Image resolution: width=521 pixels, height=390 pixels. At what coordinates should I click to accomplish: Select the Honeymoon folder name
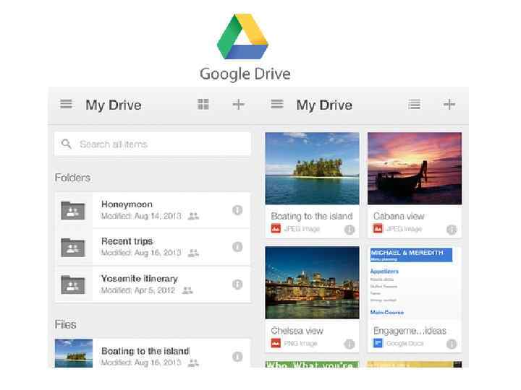(x=127, y=204)
